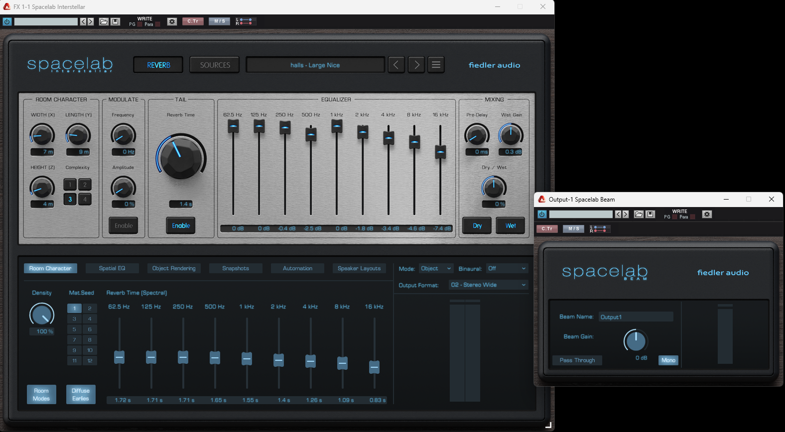785x432 pixels.
Task: Click Pass Through button in Beam
Action: (577, 360)
